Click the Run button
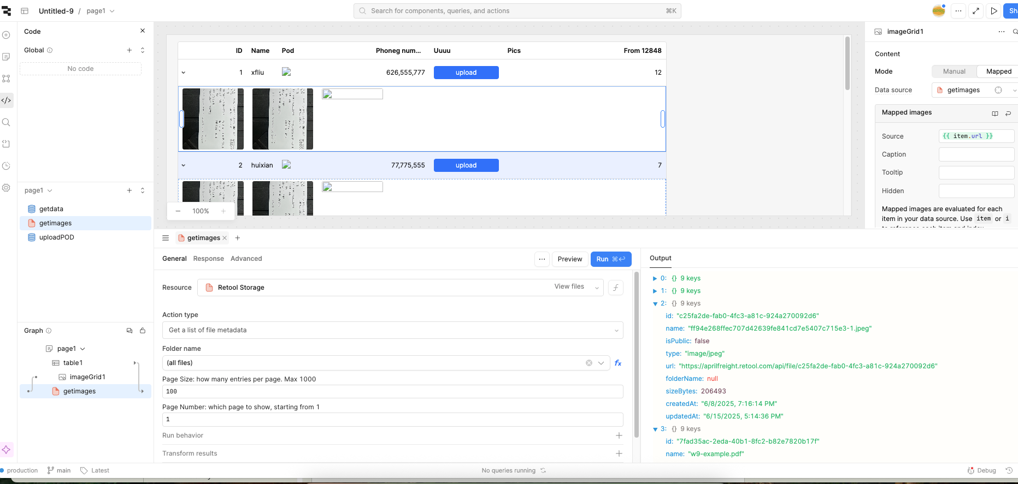 (610, 259)
